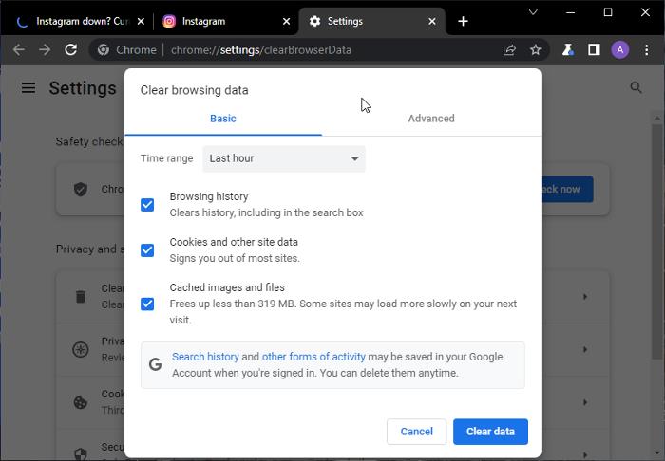Reload the page with the refresh icon
The height and width of the screenshot is (461, 665).
[70, 49]
